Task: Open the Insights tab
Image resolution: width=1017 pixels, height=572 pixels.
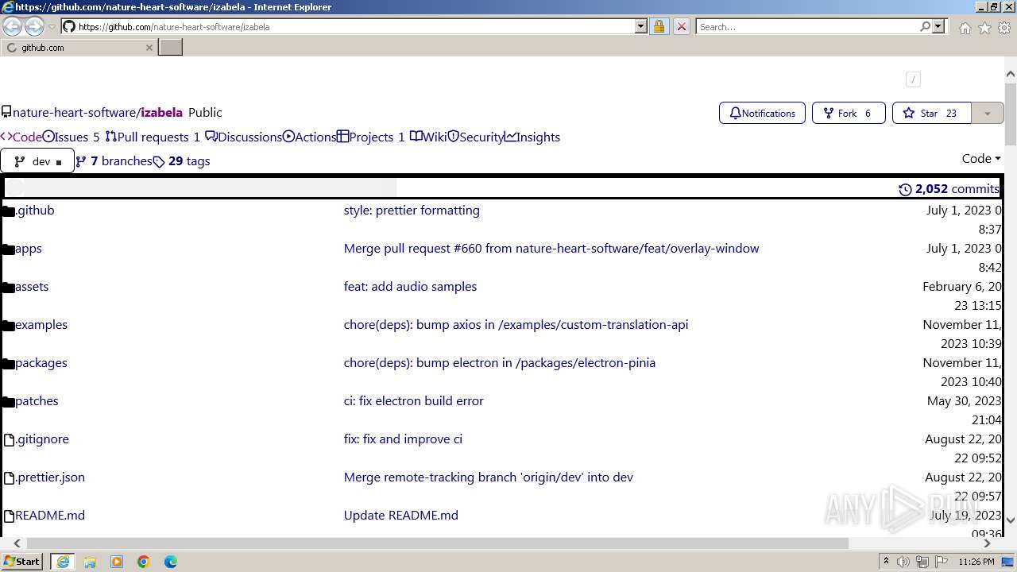Action: (x=532, y=137)
